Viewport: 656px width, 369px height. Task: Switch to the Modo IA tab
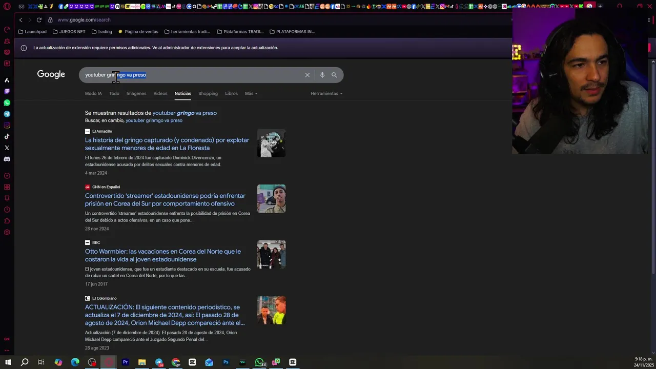[93, 93]
